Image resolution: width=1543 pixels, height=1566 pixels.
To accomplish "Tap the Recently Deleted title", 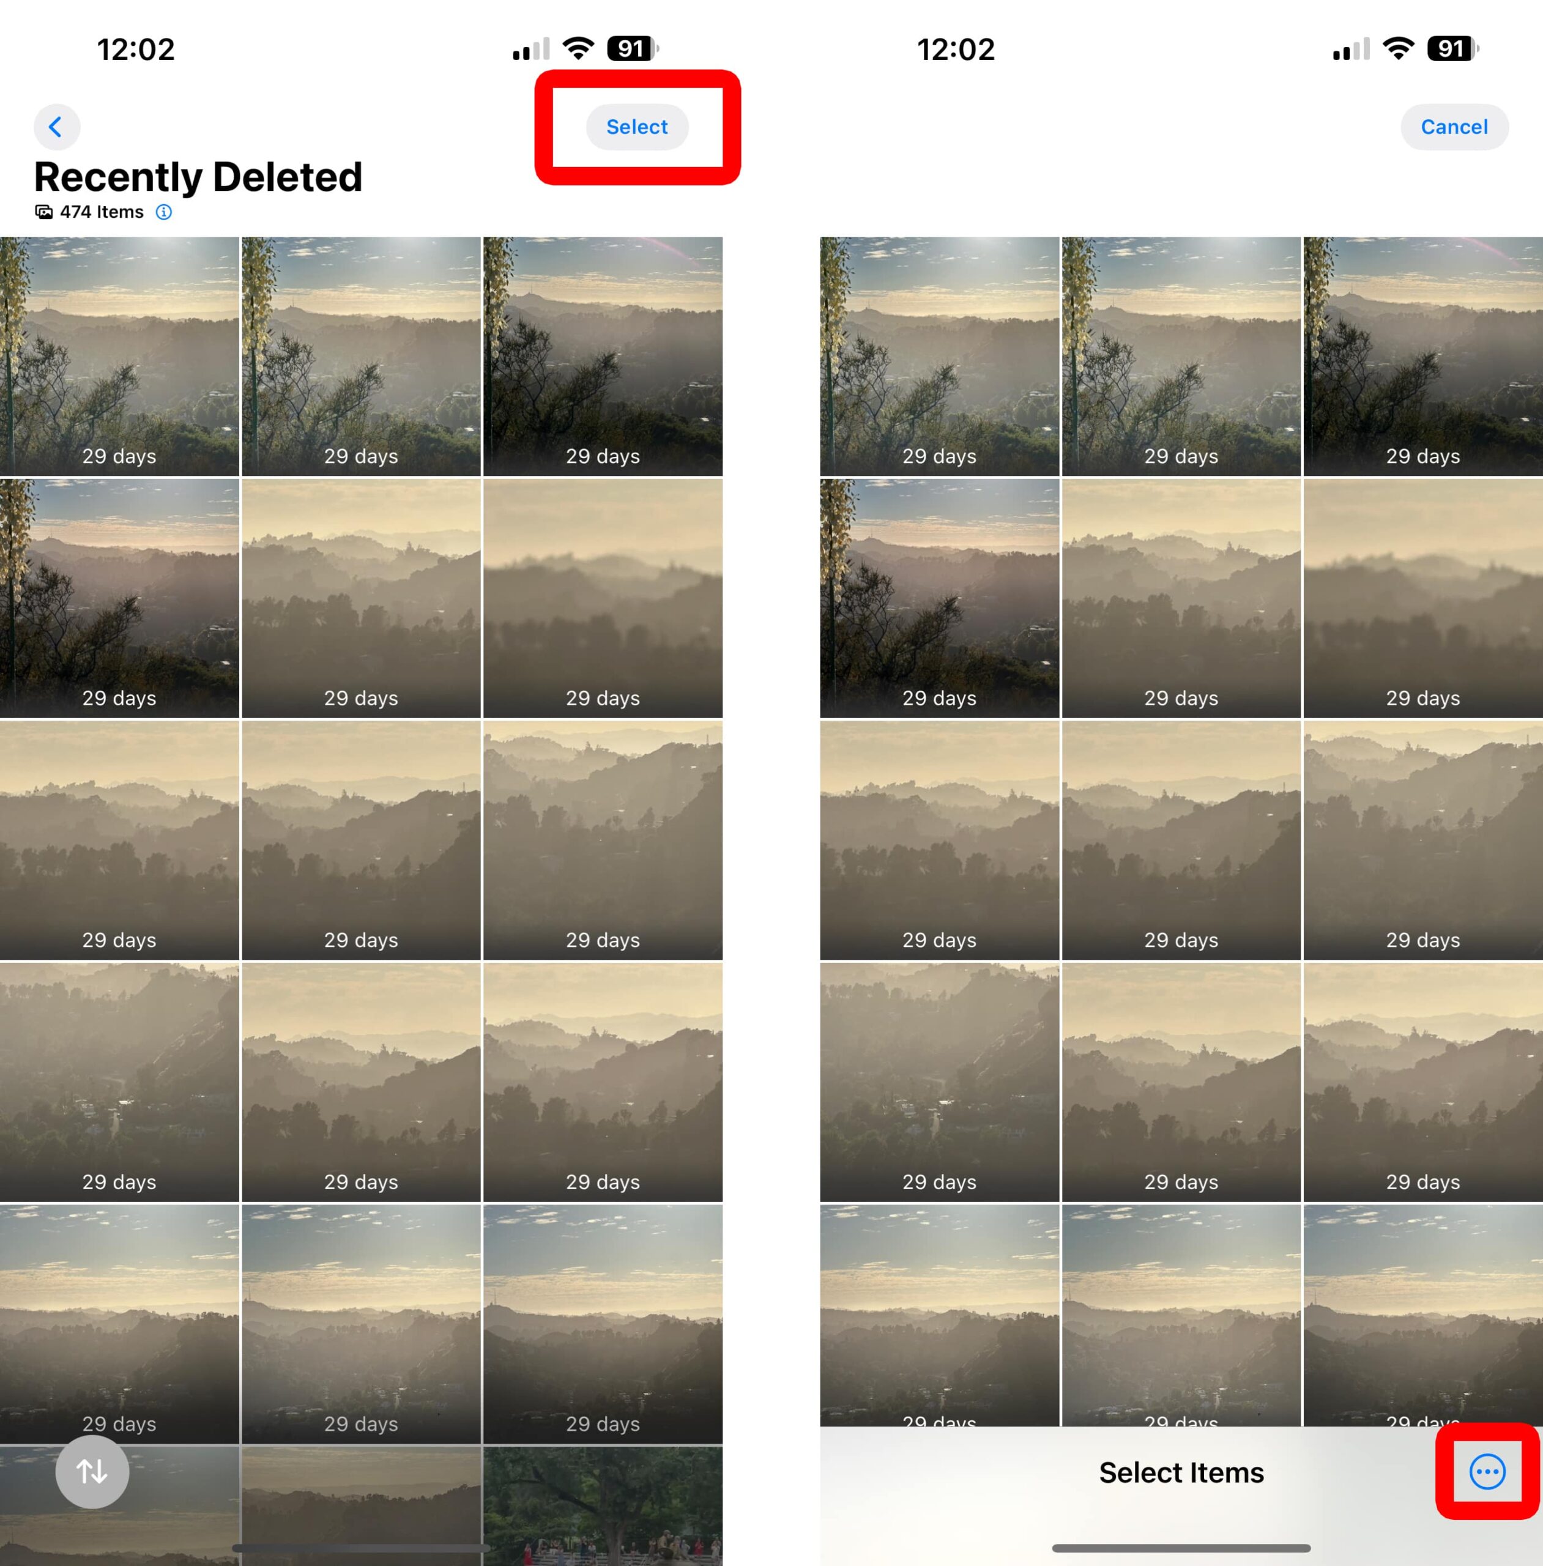I will [x=198, y=177].
